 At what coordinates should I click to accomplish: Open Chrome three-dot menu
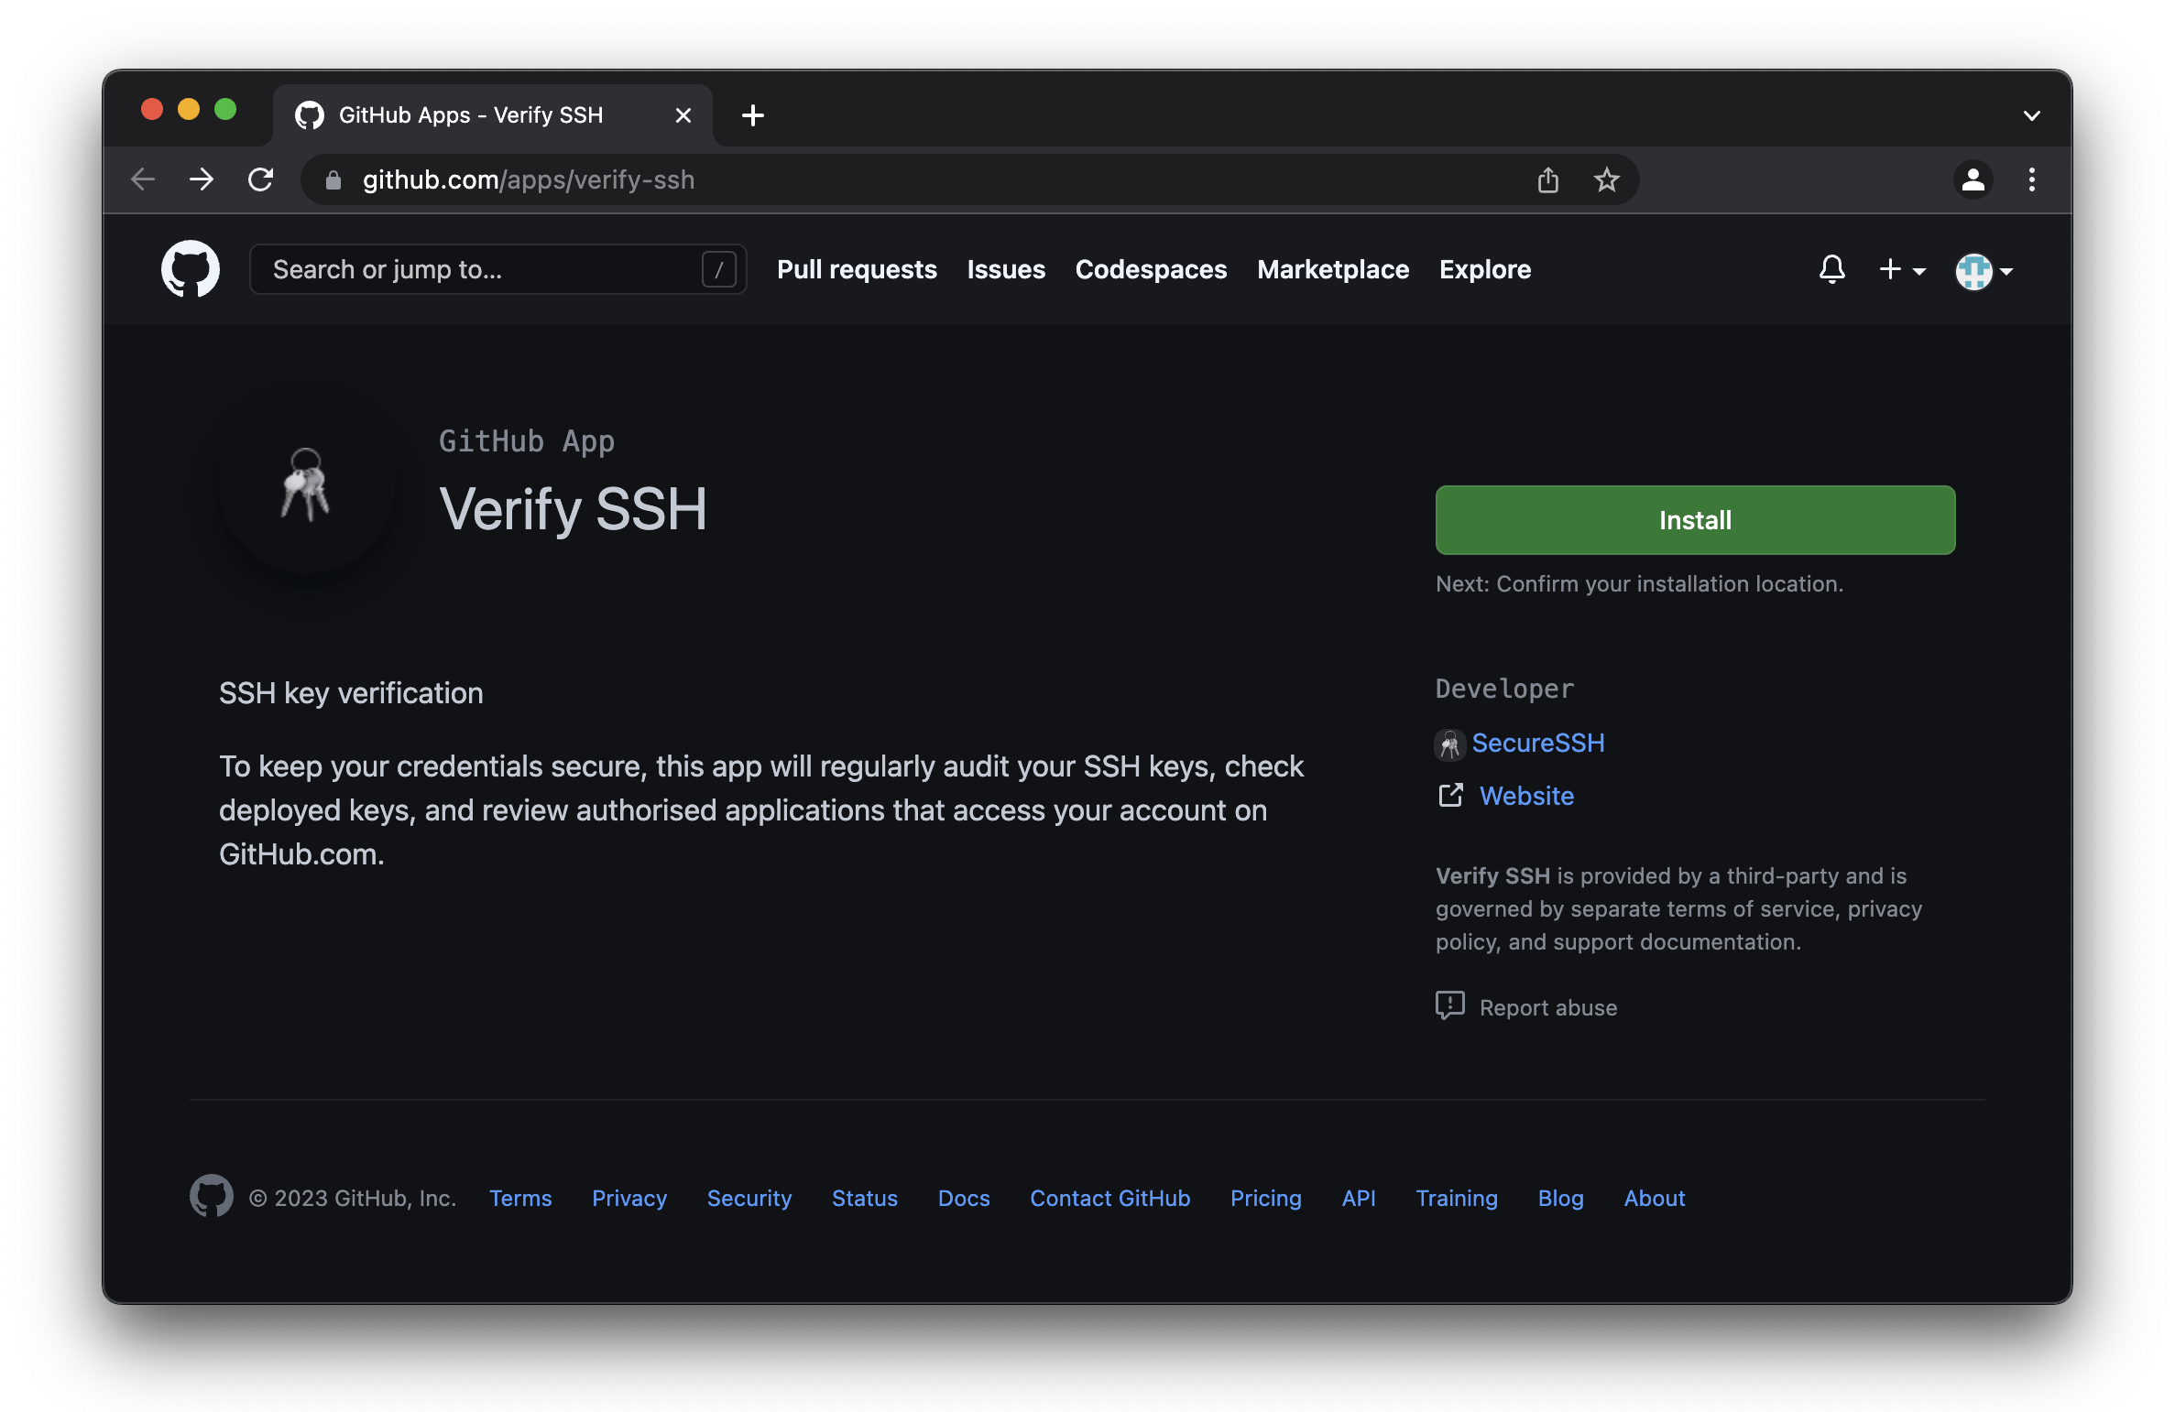(2031, 179)
